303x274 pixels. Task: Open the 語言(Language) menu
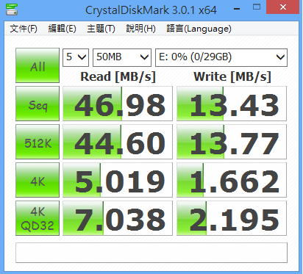click(x=199, y=29)
